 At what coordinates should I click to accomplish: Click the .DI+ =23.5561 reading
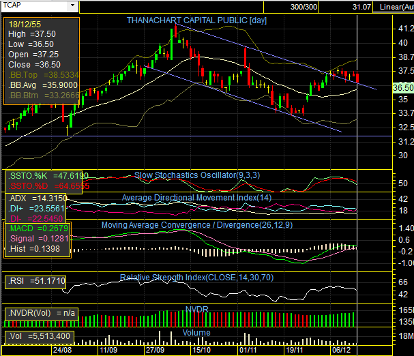tap(36, 209)
